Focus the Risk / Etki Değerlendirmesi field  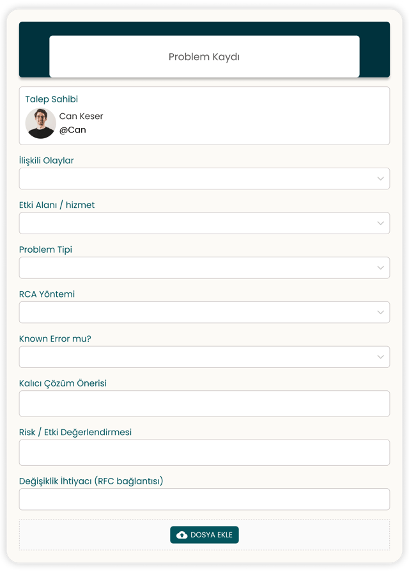(204, 452)
